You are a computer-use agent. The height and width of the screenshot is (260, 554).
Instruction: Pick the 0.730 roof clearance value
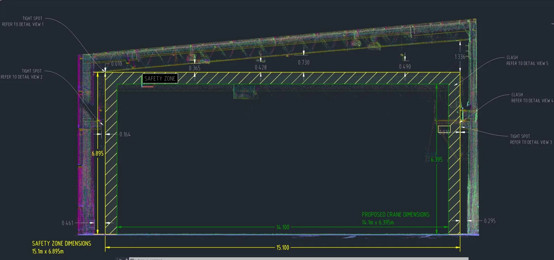coord(304,62)
